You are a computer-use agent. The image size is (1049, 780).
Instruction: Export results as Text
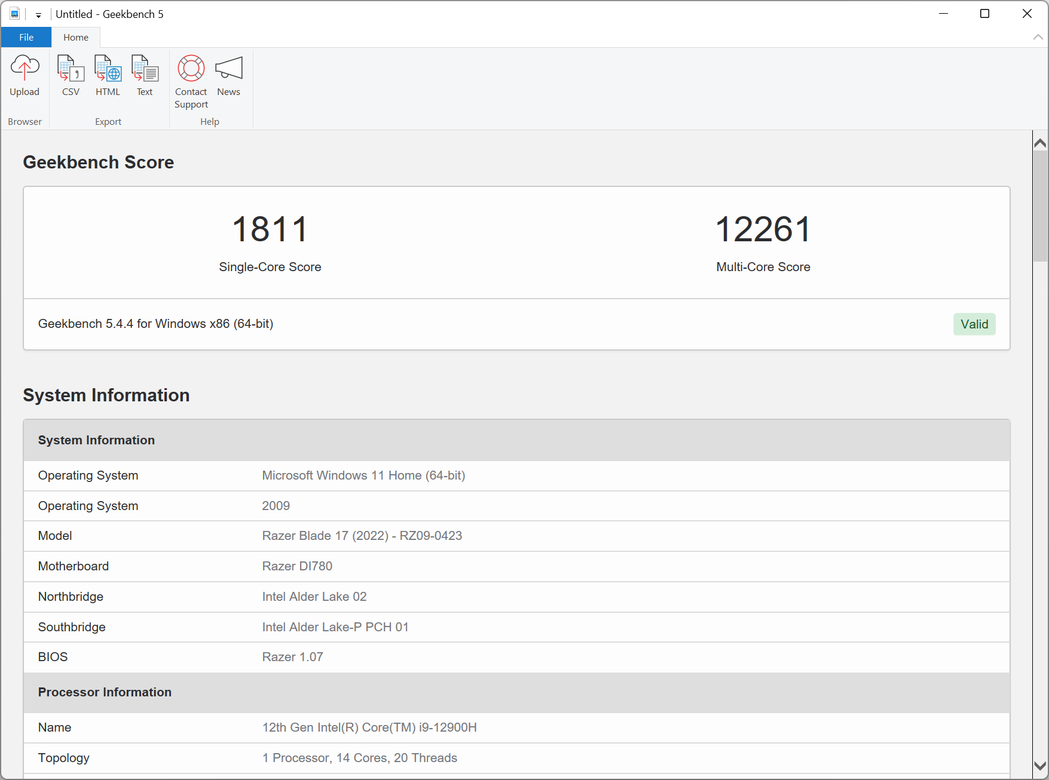click(145, 76)
